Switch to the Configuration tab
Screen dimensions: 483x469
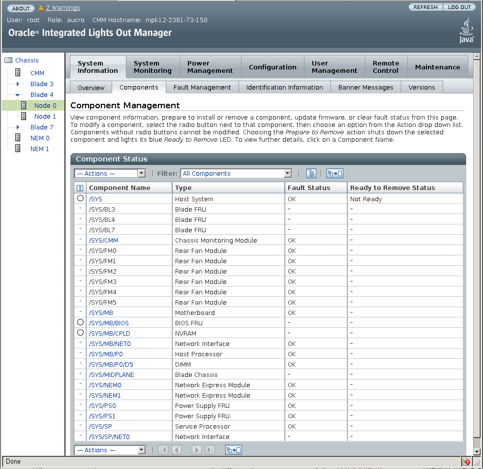click(x=272, y=67)
